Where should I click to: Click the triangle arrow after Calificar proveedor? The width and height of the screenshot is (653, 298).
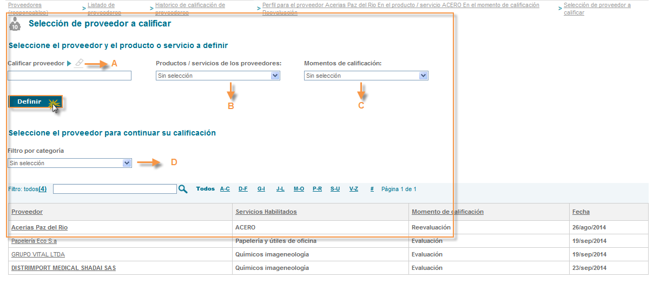coord(69,64)
